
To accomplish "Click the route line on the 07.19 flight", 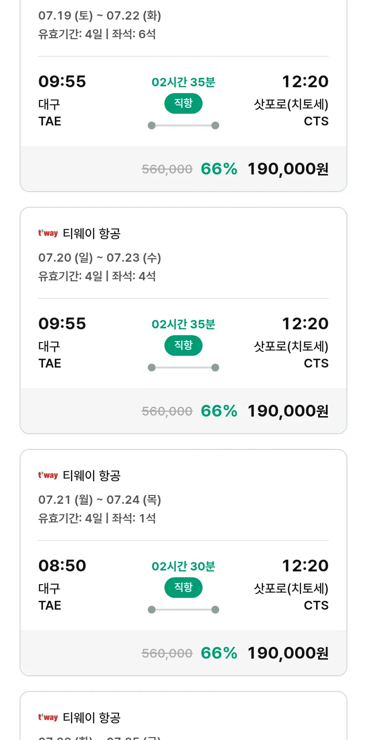I will pos(183,125).
